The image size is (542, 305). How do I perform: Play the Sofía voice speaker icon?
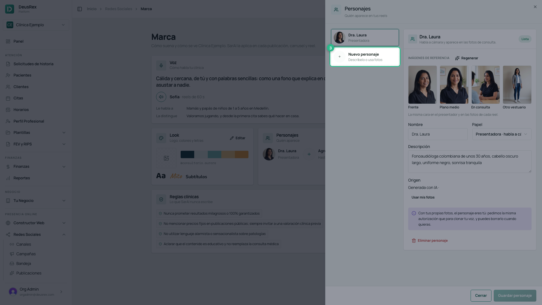[x=161, y=97]
